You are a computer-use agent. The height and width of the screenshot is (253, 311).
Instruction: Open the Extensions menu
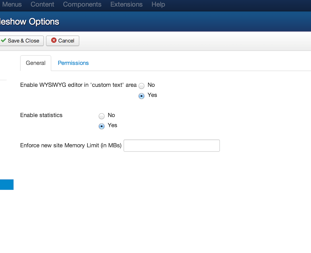click(x=126, y=4)
